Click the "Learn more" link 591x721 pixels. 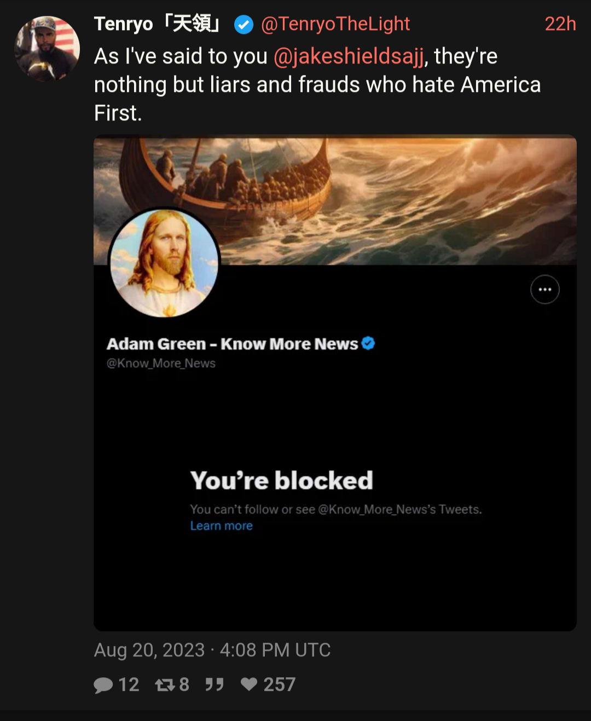(221, 526)
